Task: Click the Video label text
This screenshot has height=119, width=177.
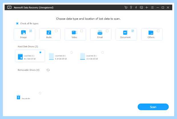Action: click(74, 37)
